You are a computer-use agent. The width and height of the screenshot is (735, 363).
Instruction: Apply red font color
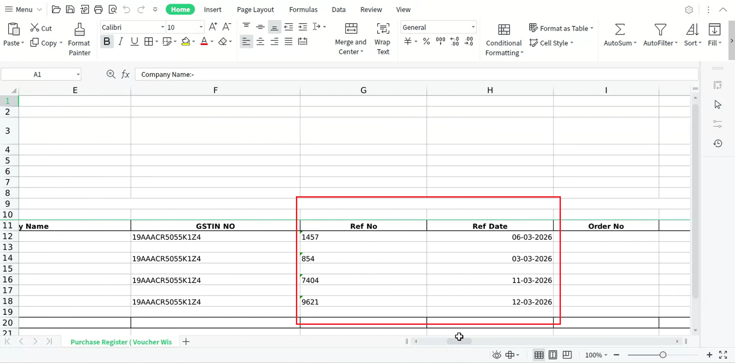[x=204, y=42]
